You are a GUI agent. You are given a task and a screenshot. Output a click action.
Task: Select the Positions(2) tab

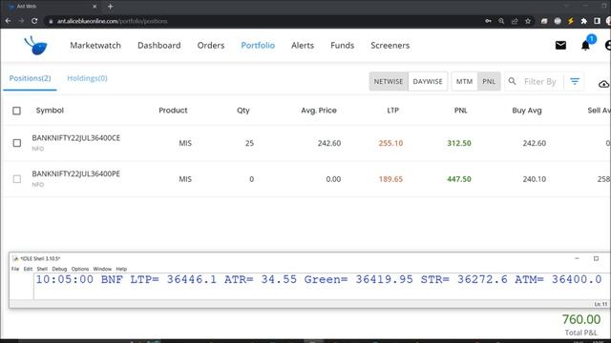pyautogui.click(x=30, y=78)
